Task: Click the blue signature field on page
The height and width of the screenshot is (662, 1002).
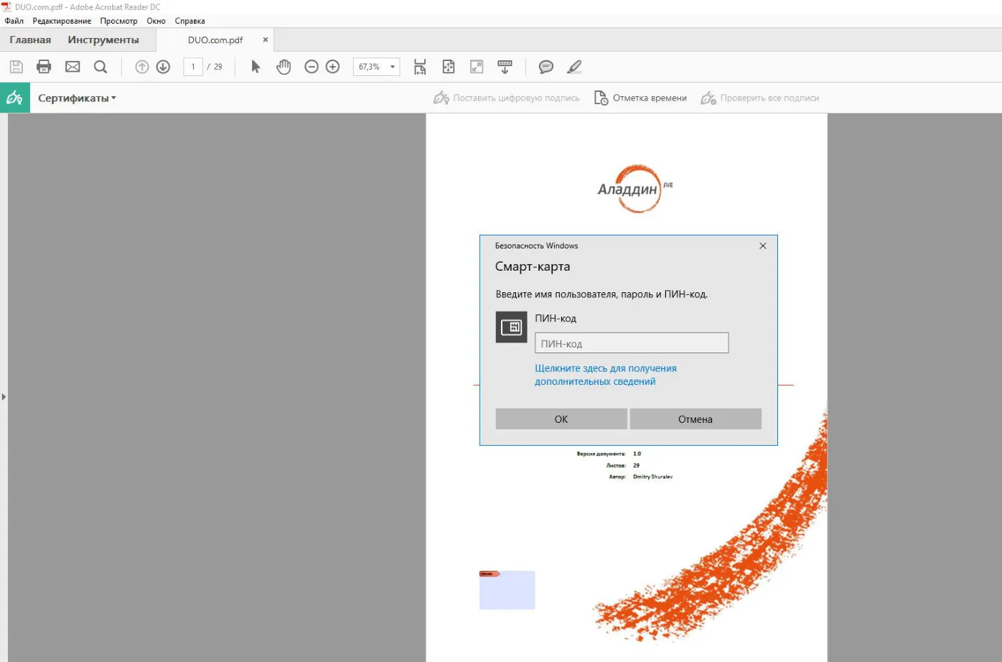Action: pyautogui.click(x=507, y=590)
